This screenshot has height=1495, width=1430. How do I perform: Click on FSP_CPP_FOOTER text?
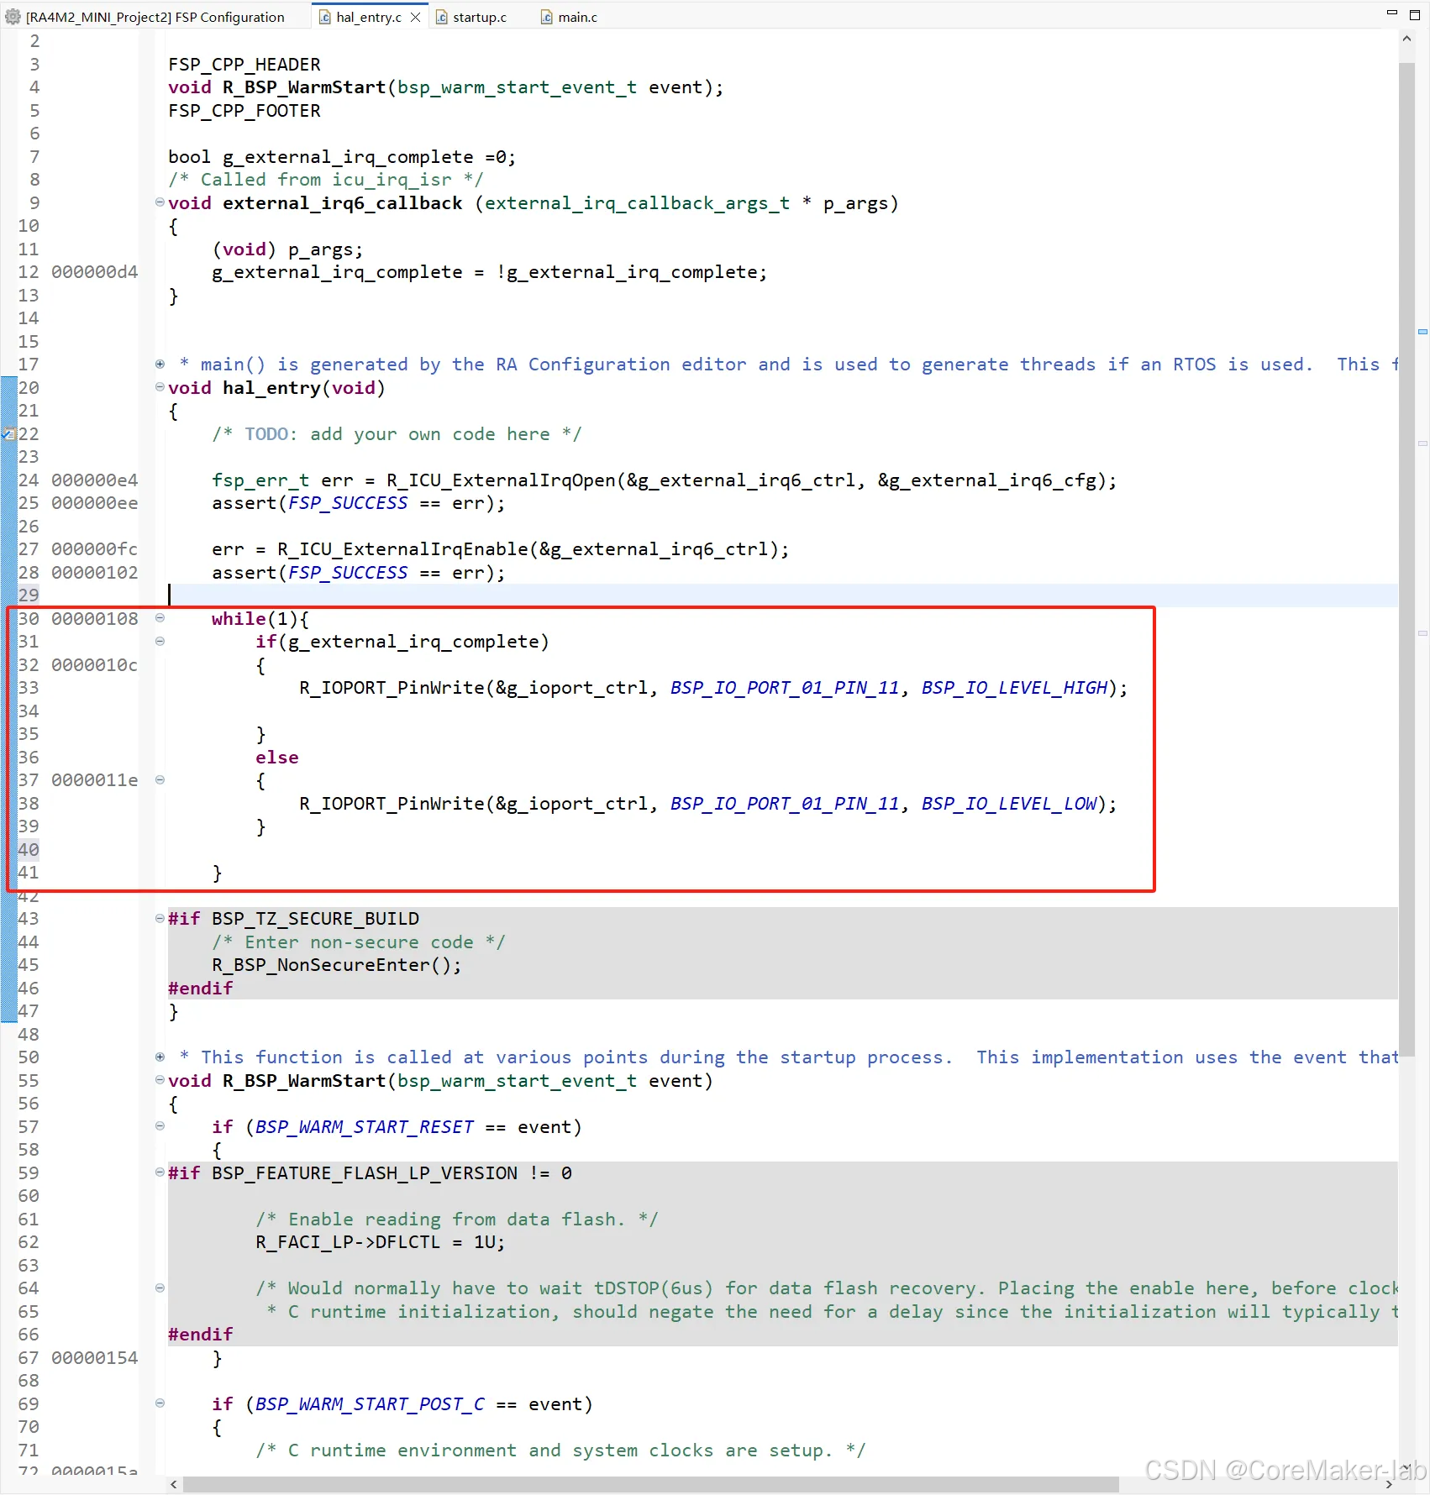click(244, 111)
